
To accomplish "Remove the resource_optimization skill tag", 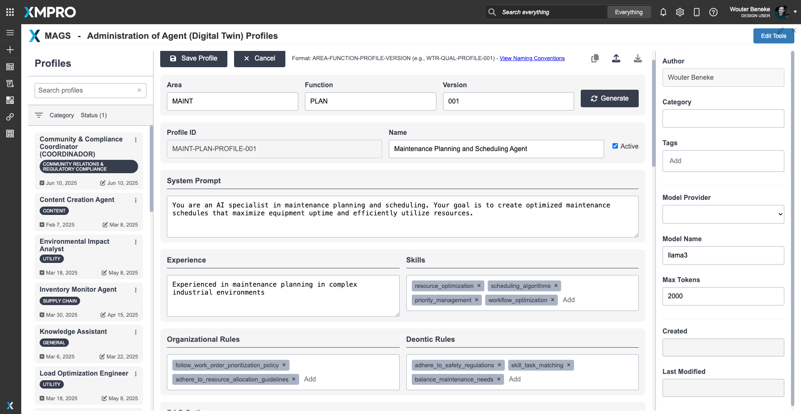I will (479, 286).
